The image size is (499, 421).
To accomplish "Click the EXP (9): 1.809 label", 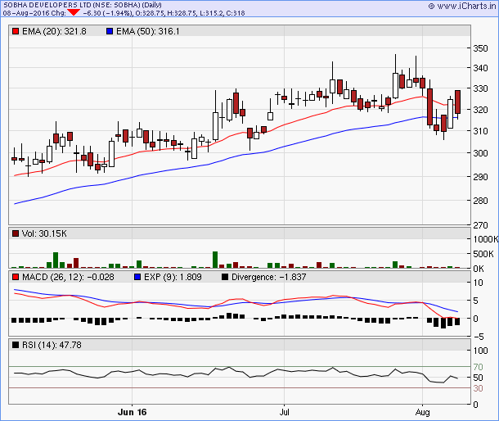I will 173,277.
